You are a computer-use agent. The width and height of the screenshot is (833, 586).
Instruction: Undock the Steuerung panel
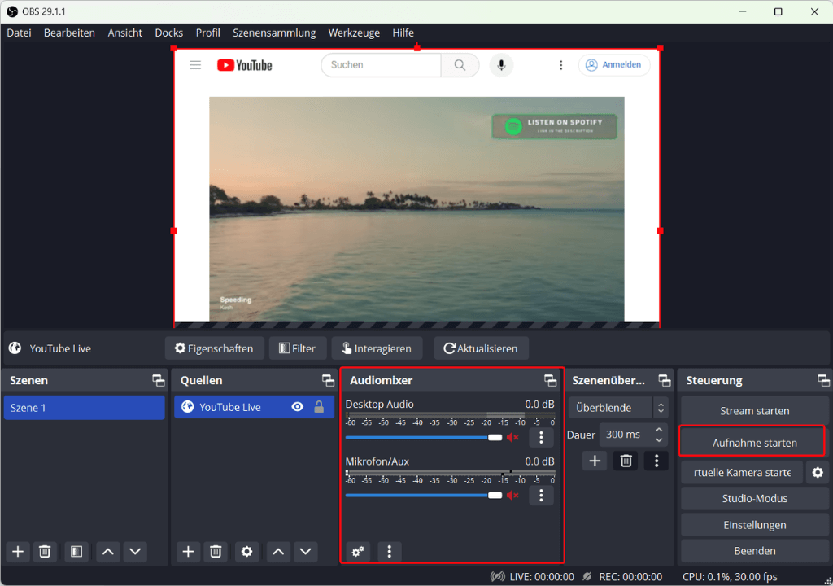pos(824,380)
